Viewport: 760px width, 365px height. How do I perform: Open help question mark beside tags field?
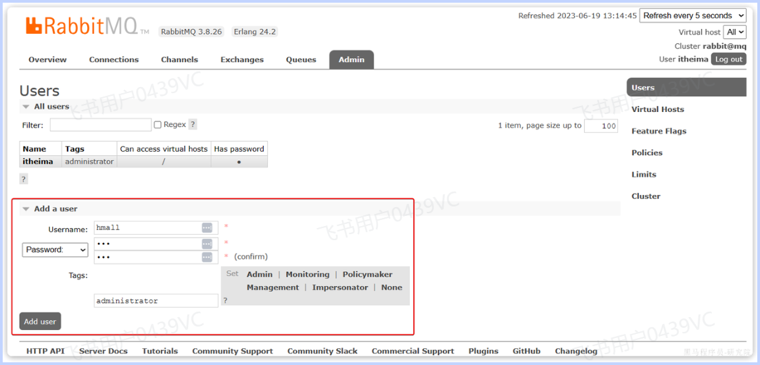(225, 300)
